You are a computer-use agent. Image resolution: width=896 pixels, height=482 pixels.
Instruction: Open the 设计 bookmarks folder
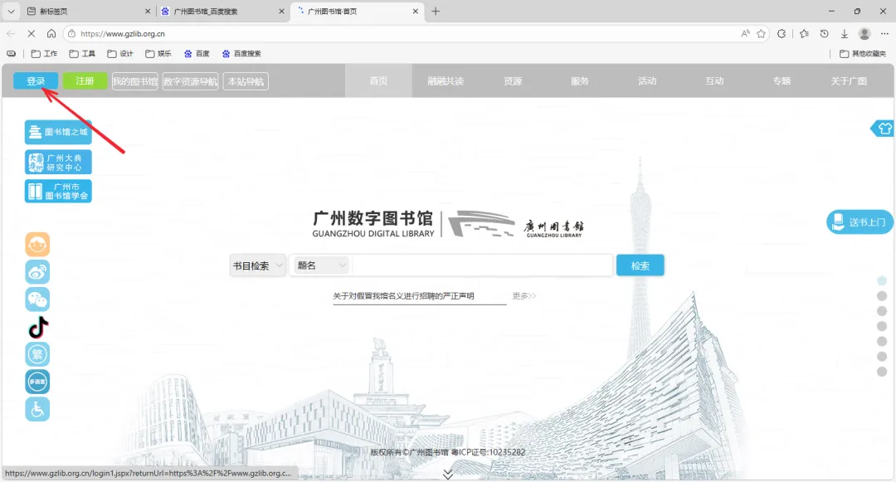pos(120,54)
